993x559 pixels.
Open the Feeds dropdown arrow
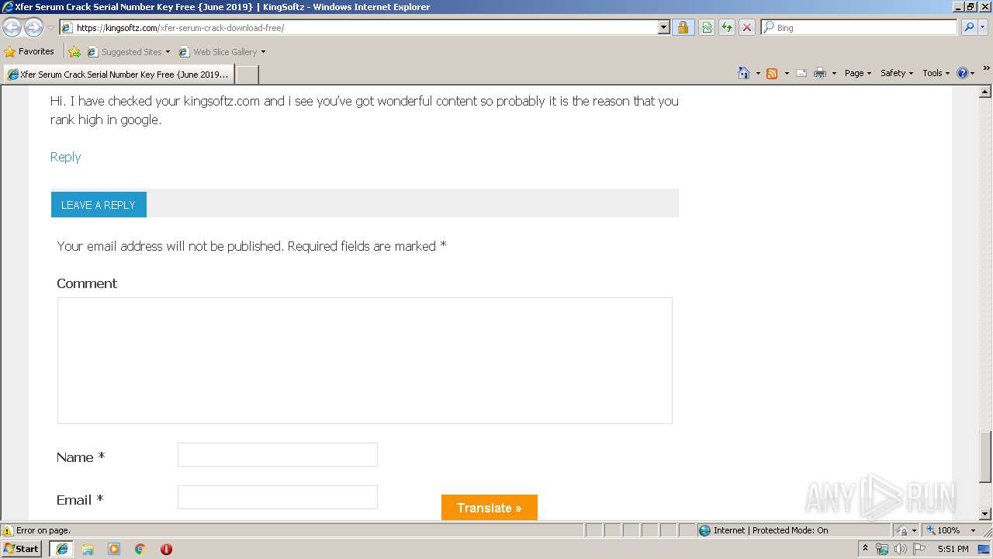[786, 73]
